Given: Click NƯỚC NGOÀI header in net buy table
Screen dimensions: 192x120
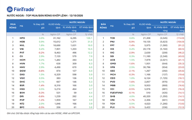Looking at the screenshot, I should 77,22.
